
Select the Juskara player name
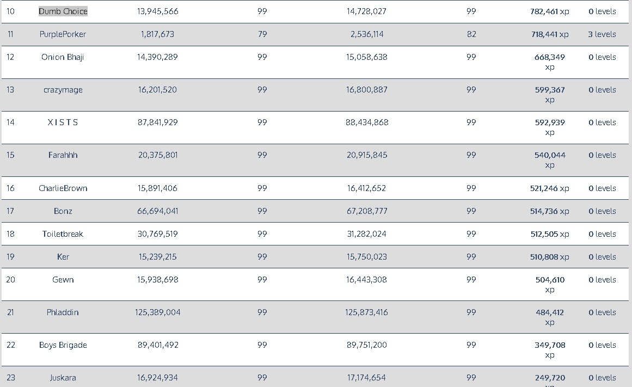(x=63, y=378)
